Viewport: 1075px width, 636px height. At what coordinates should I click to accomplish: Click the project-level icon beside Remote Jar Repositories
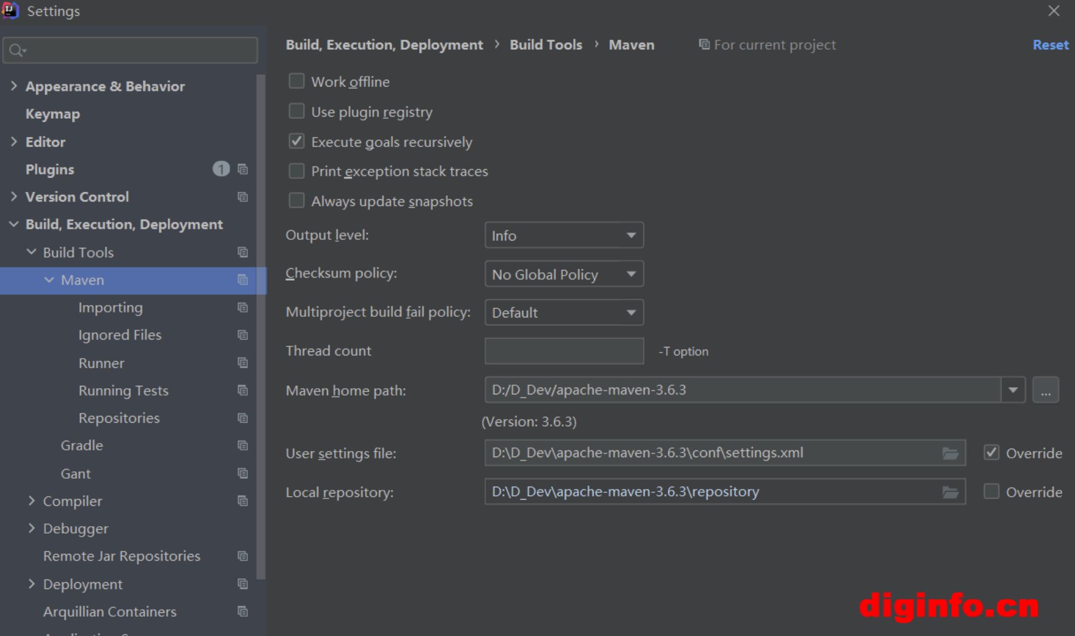click(242, 556)
